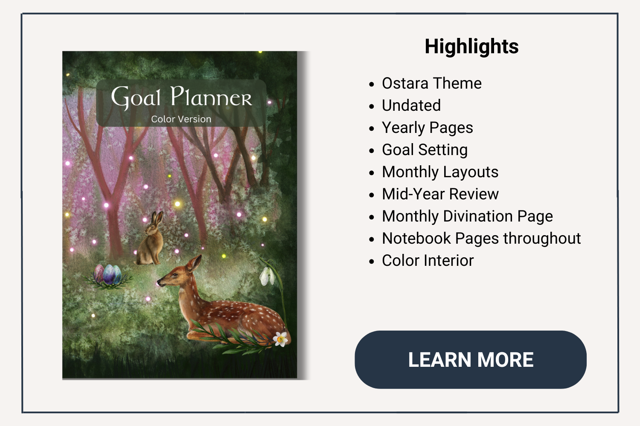Select the Mid-Year Review highlight
The height and width of the screenshot is (426, 640).
440,194
